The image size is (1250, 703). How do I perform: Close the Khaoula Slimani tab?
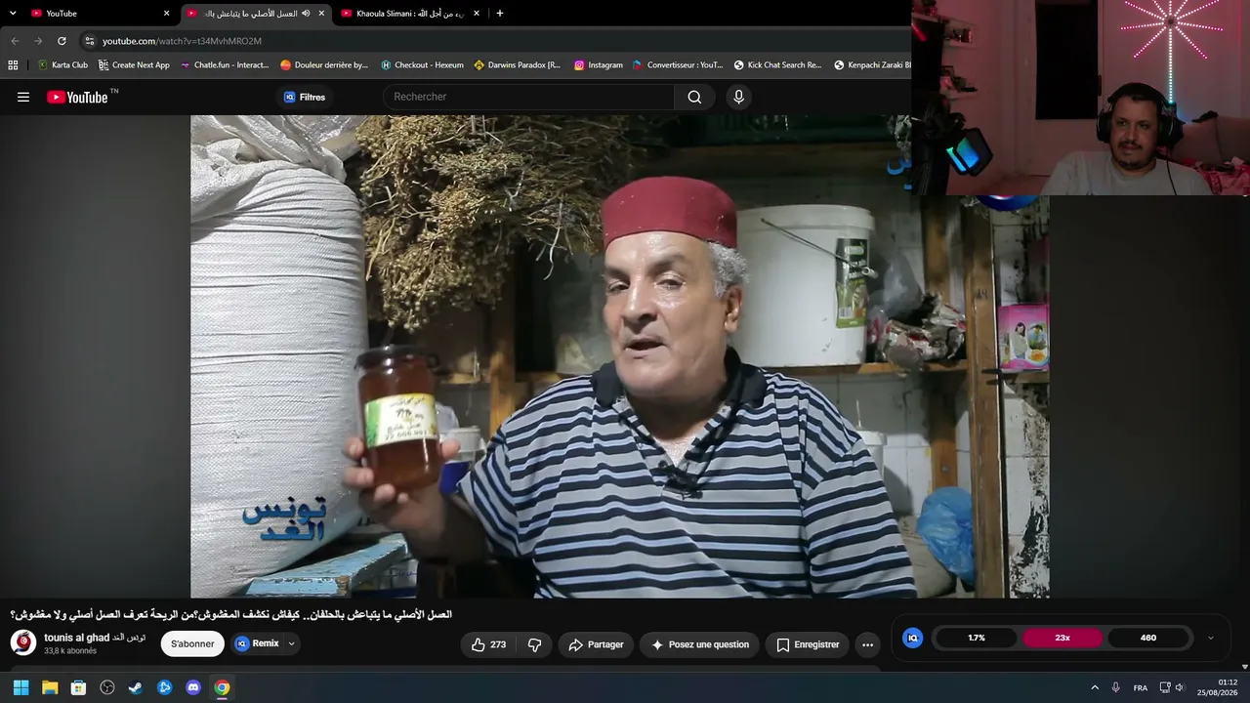477,14
